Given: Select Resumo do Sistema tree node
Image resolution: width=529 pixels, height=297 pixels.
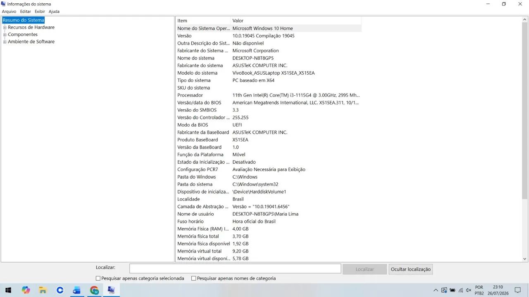Looking at the screenshot, I should pos(23,20).
